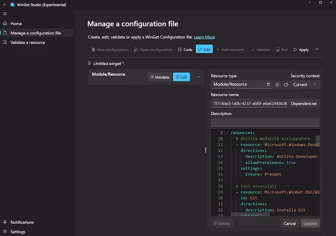Go back with the back arrow
336x236 pixels.
pos(5,4)
